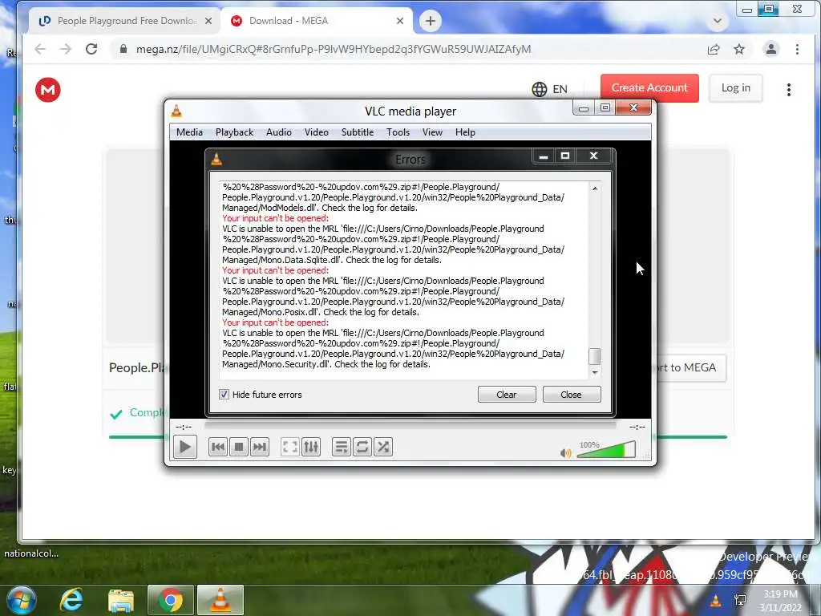Viewport: 821px width, 616px height.
Task: Open the Audio menu
Action: tap(279, 132)
